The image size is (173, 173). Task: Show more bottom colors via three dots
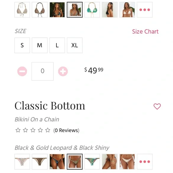coord(145,162)
